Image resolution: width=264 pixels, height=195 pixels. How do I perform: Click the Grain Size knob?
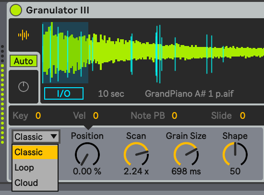[x=186, y=154]
